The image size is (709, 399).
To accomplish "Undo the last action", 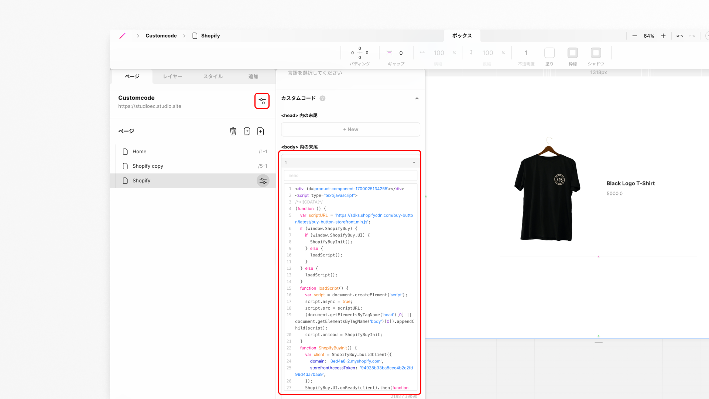I will [x=679, y=36].
